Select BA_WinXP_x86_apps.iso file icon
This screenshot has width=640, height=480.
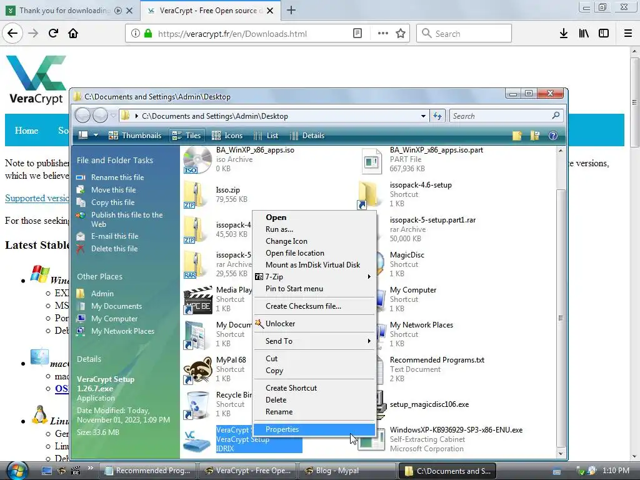[197, 159]
